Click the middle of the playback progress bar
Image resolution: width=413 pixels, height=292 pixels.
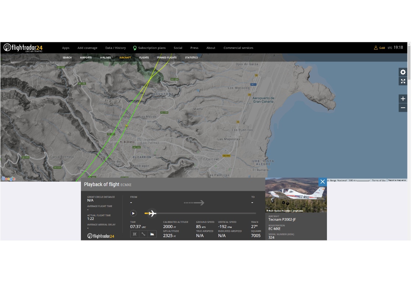tap(200, 213)
